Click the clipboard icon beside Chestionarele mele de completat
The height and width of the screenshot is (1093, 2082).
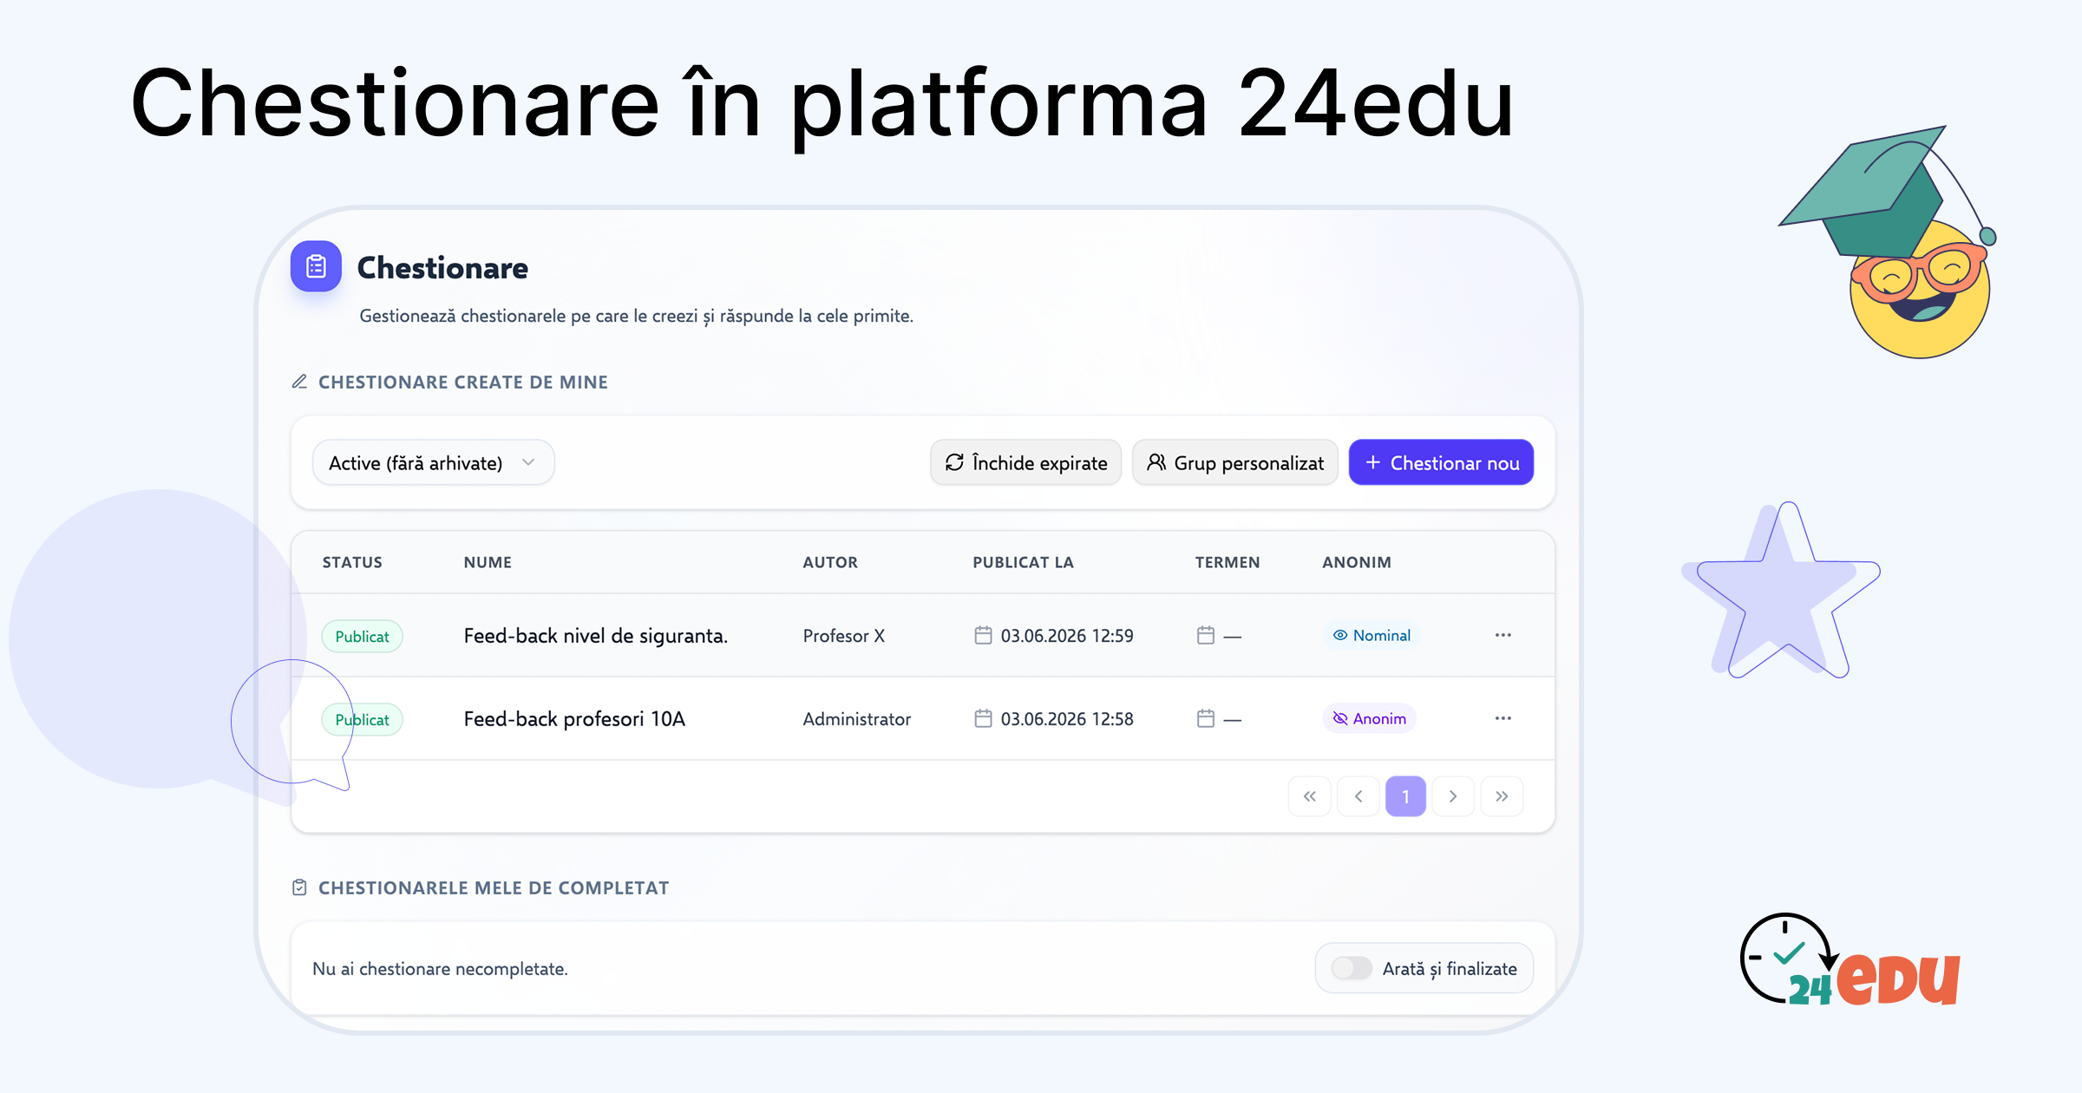[x=299, y=887]
